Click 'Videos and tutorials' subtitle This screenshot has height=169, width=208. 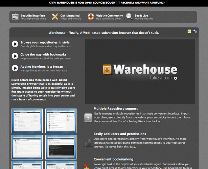pyautogui.click(x=71, y=19)
